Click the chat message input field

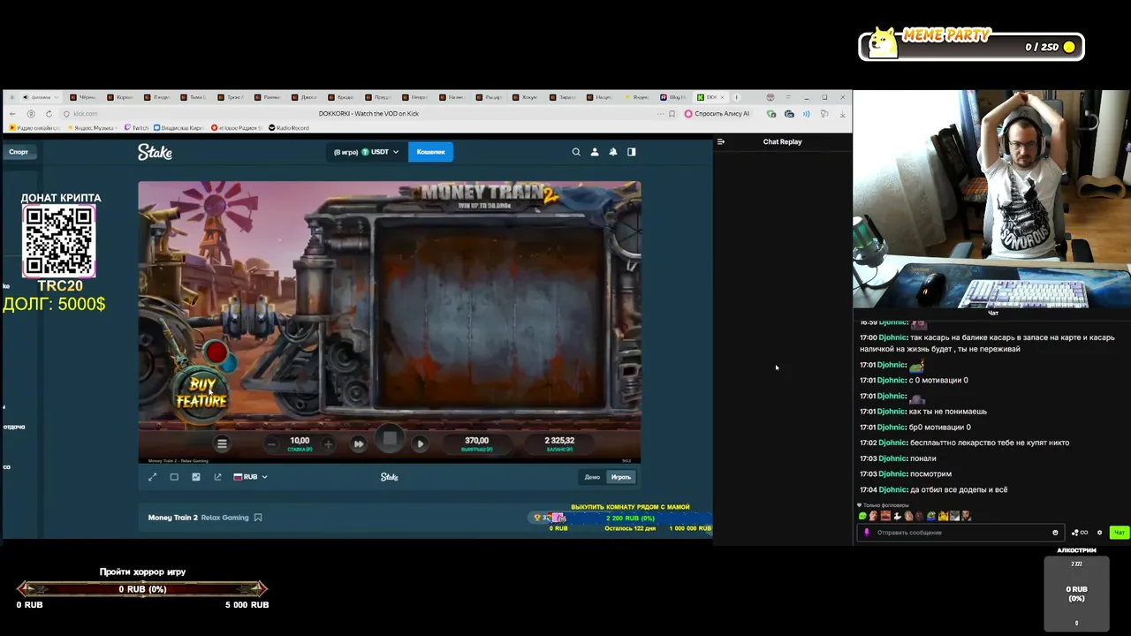coord(959,533)
